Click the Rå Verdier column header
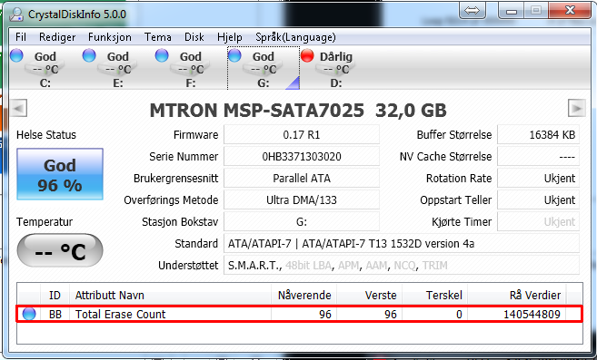The height and width of the screenshot is (360, 597). click(517, 295)
